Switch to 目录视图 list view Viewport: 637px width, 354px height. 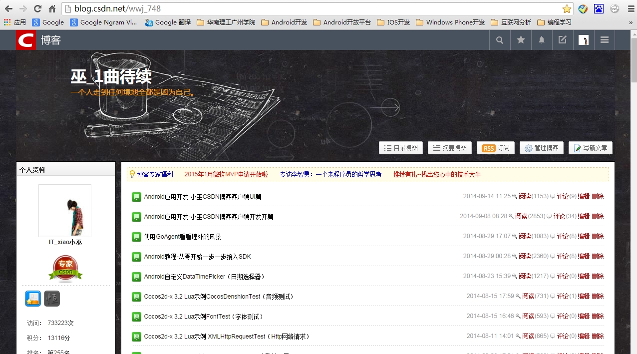click(401, 148)
